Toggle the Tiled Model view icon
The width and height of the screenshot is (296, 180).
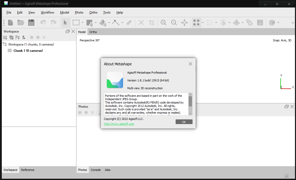(236, 23)
